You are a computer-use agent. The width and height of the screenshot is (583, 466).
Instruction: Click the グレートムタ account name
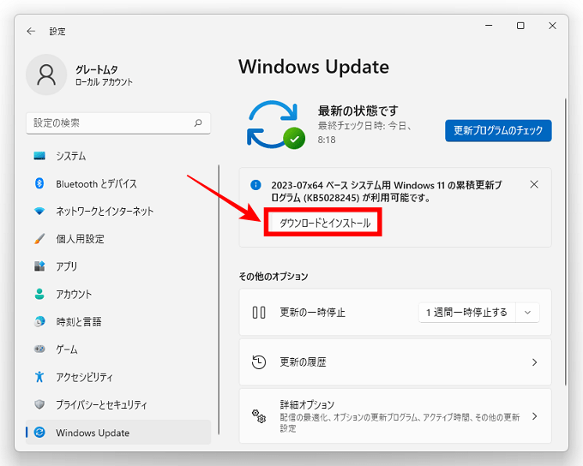(x=97, y=69)
